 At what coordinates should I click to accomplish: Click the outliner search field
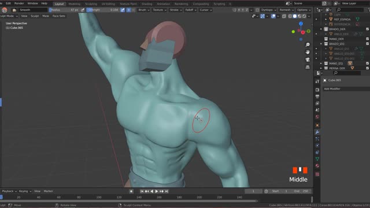350,10
